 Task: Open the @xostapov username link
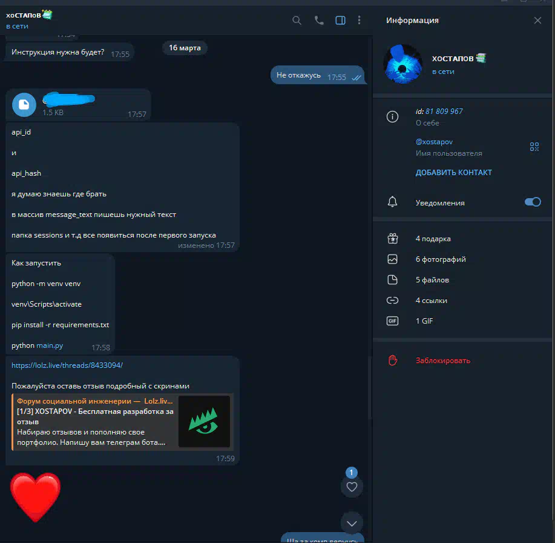click(x=434, y=142)
